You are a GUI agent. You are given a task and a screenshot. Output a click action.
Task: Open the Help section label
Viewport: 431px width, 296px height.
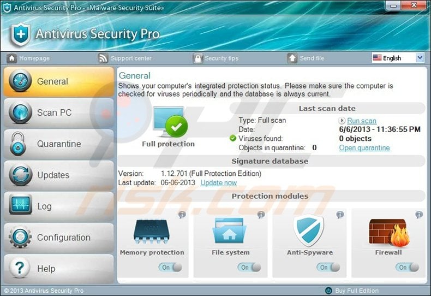tap(46, 269)
